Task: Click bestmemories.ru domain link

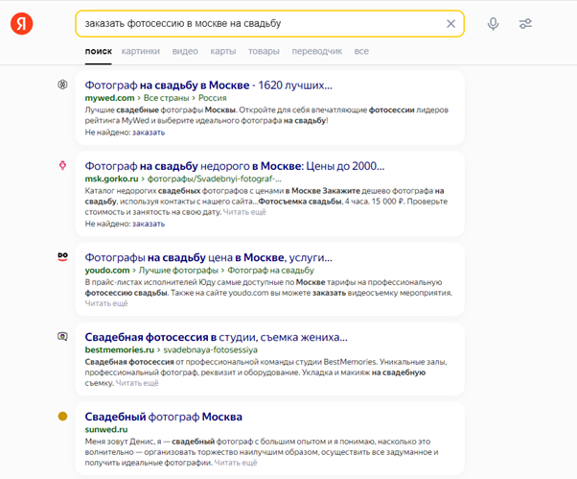Action: (119, 350)
